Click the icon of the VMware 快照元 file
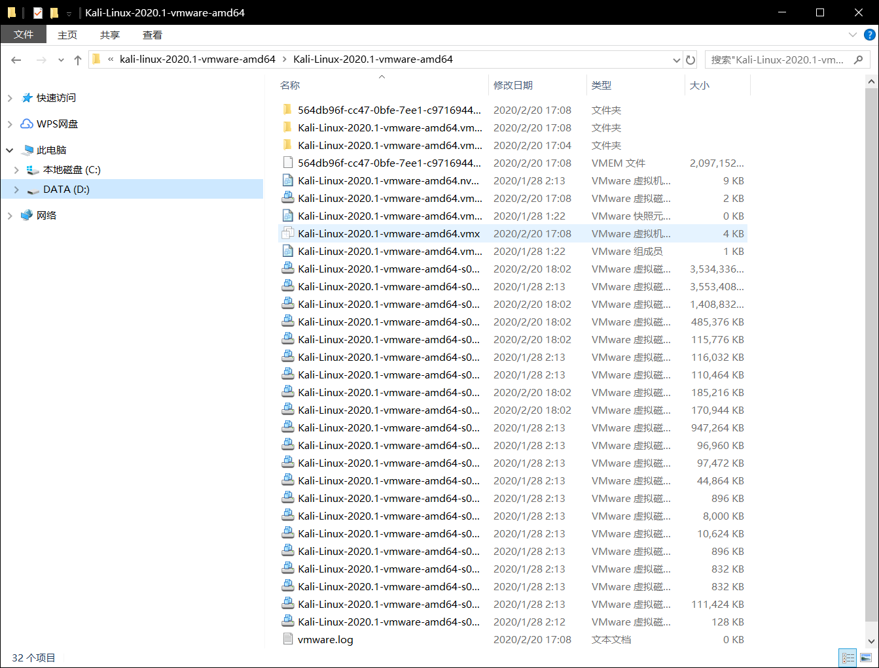The image size is (879, 668). pos(287,216)
